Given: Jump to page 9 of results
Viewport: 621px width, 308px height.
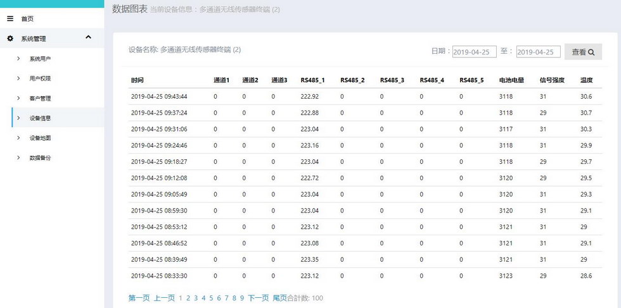Looking at the screenshot, I should pos(242,298).
